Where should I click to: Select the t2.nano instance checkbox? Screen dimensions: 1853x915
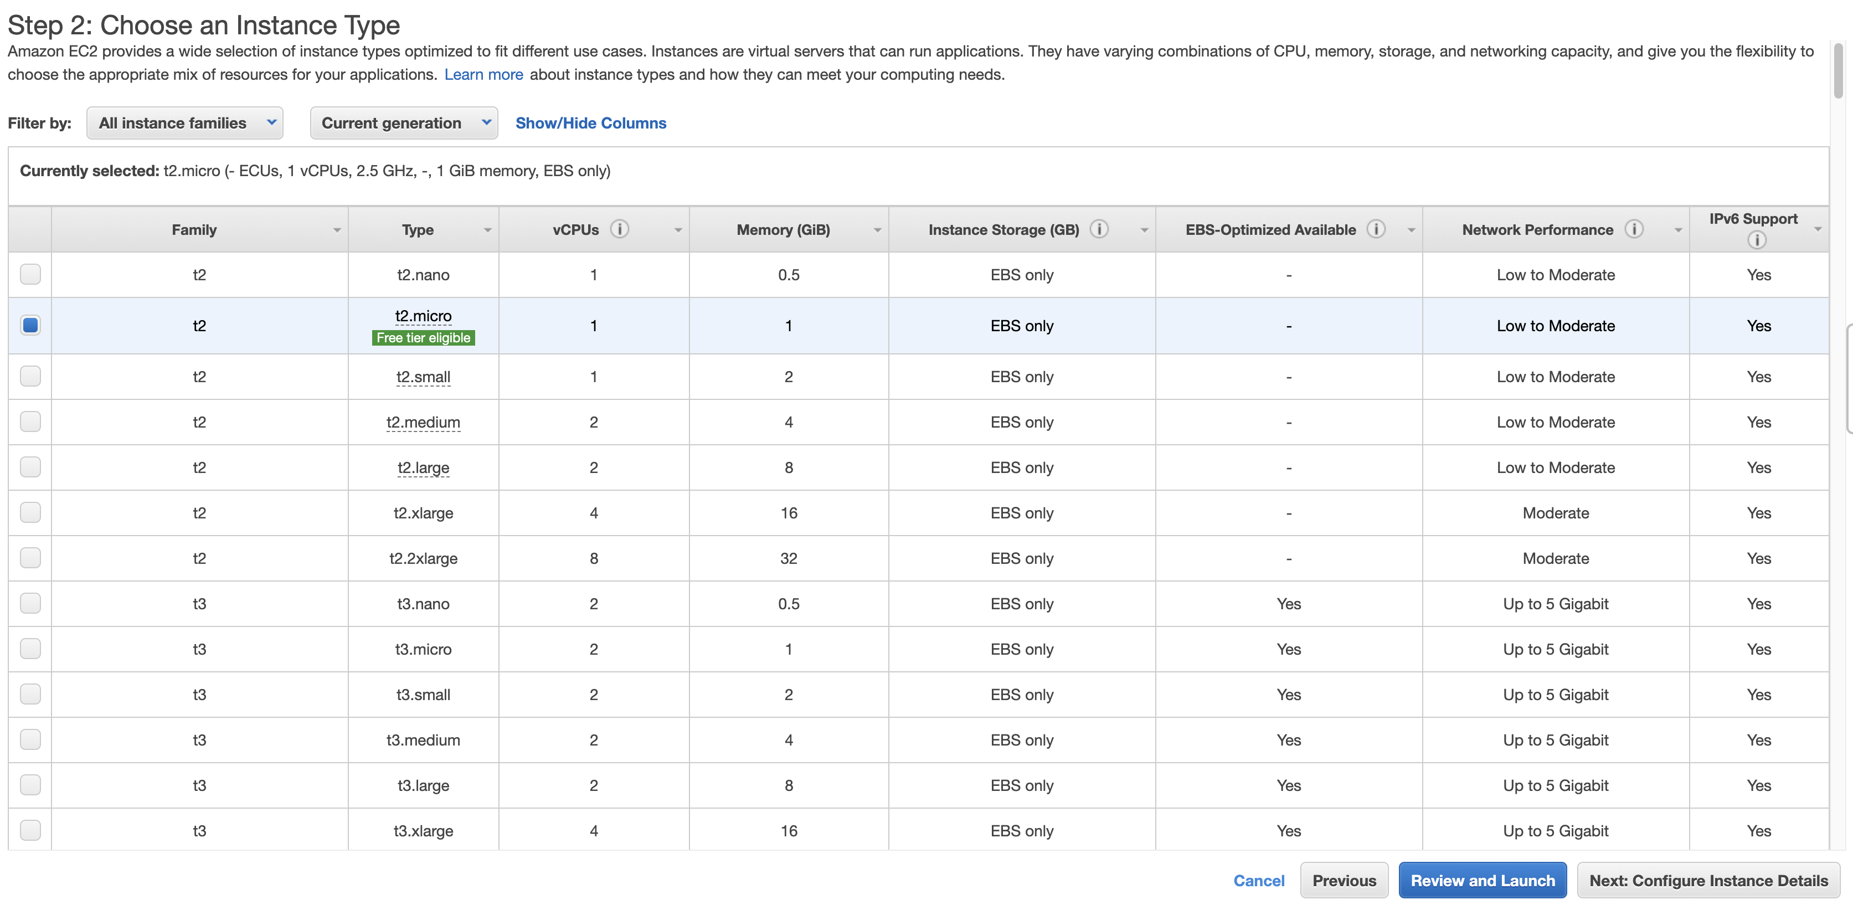(30, 274)
